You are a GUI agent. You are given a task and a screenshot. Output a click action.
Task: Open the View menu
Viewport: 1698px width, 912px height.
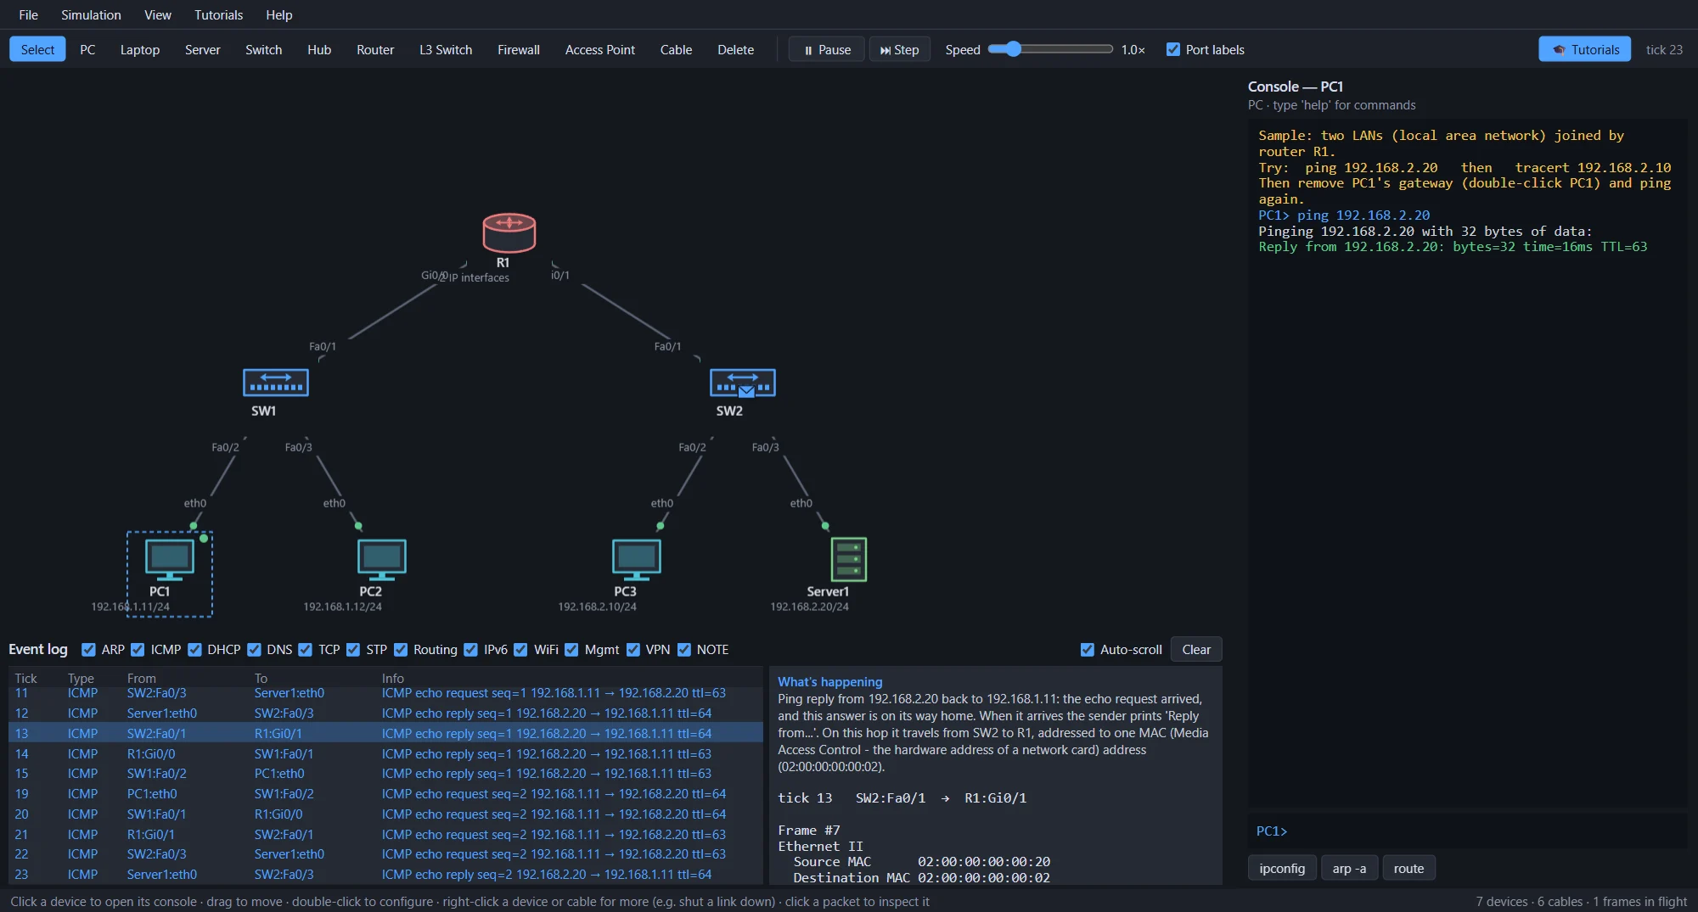158,14
